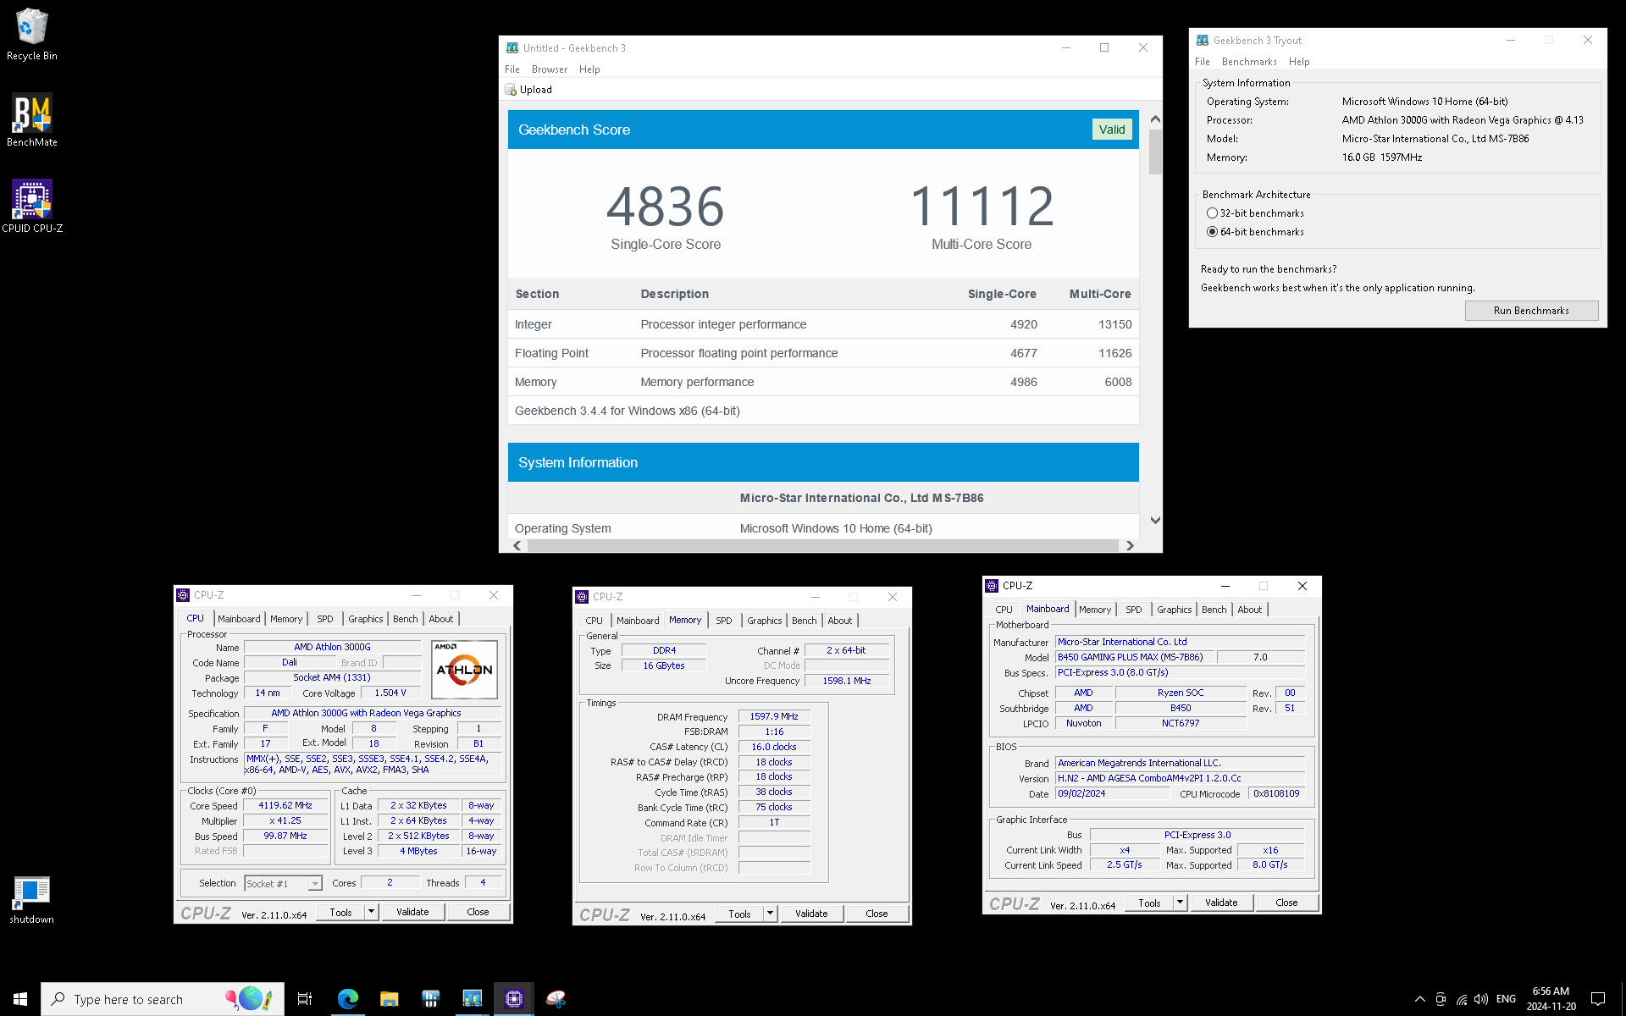Click the Integer row multi-core score 13150
Viewport: 1626px width, 1016px height.
[1114, 324]
